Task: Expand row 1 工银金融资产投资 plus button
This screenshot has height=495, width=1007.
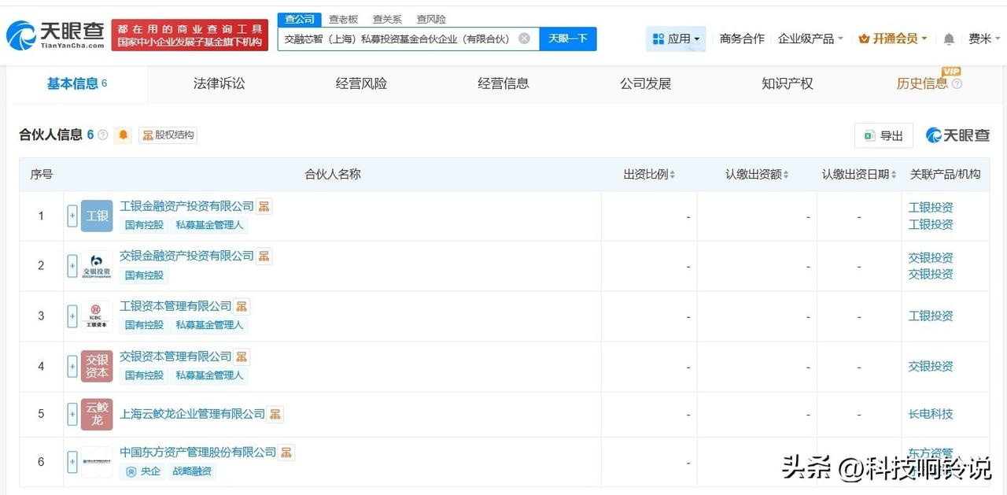Action: tap(72, 216)
